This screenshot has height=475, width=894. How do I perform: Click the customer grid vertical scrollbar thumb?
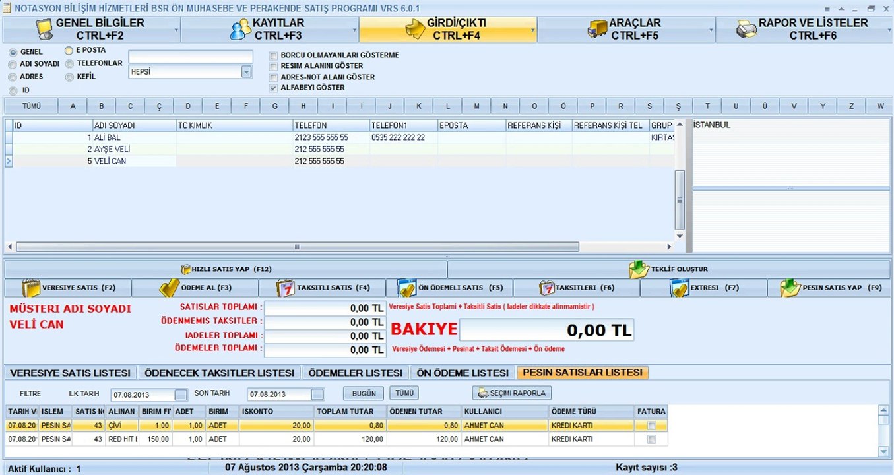[x=680, y=200]
